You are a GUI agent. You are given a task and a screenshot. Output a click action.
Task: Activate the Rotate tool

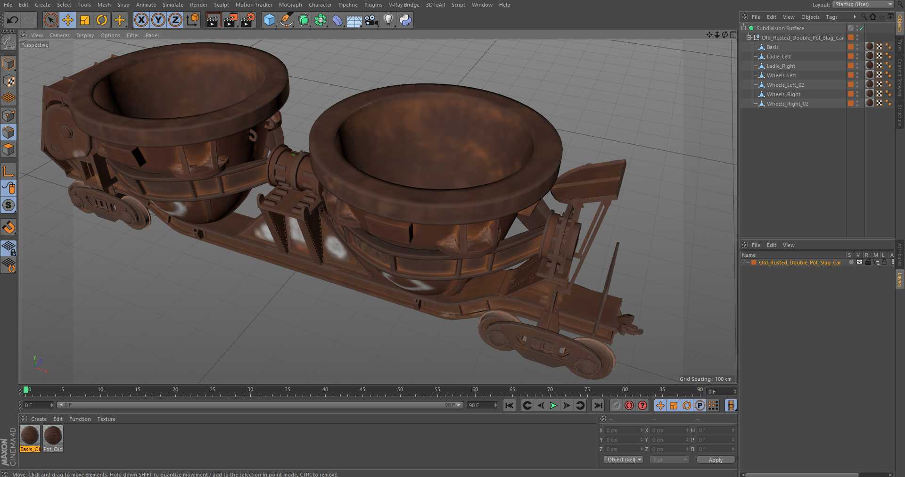(102, 20)
